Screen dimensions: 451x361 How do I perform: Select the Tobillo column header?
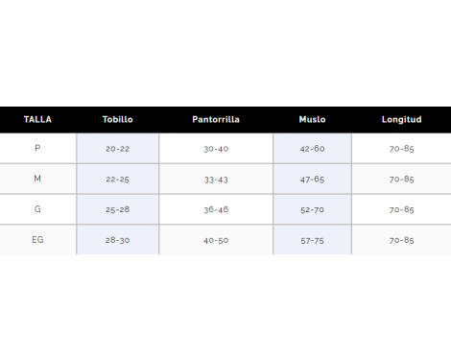click(x=118, y=120)
